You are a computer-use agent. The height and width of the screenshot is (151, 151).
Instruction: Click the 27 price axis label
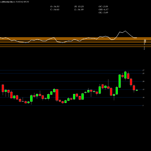143,70
